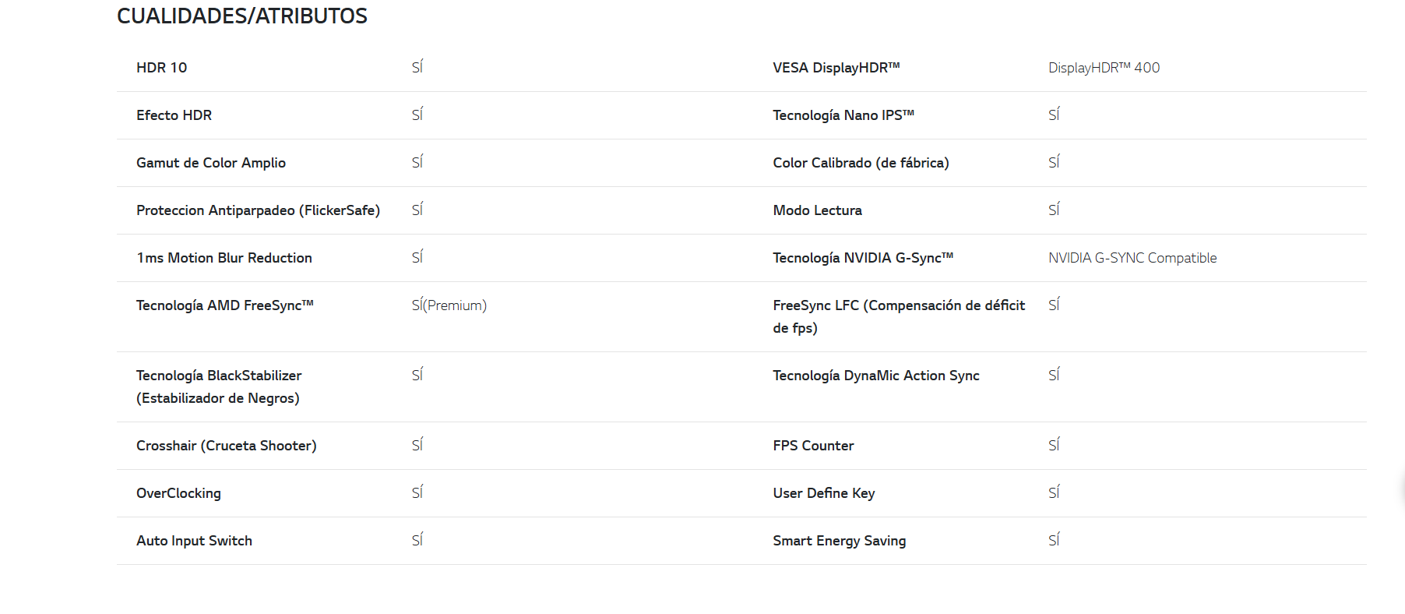The image size is (1405, 614).
Task: Select the Tecnología AMD FreeSync™ label
Action: click(225, 305)
